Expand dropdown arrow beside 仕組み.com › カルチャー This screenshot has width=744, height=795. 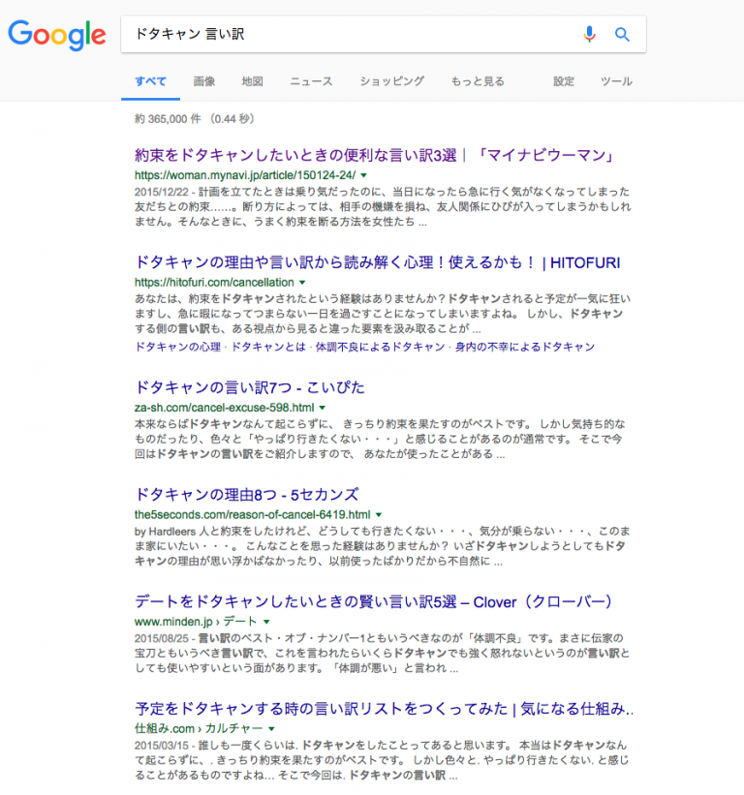(272, 728)
